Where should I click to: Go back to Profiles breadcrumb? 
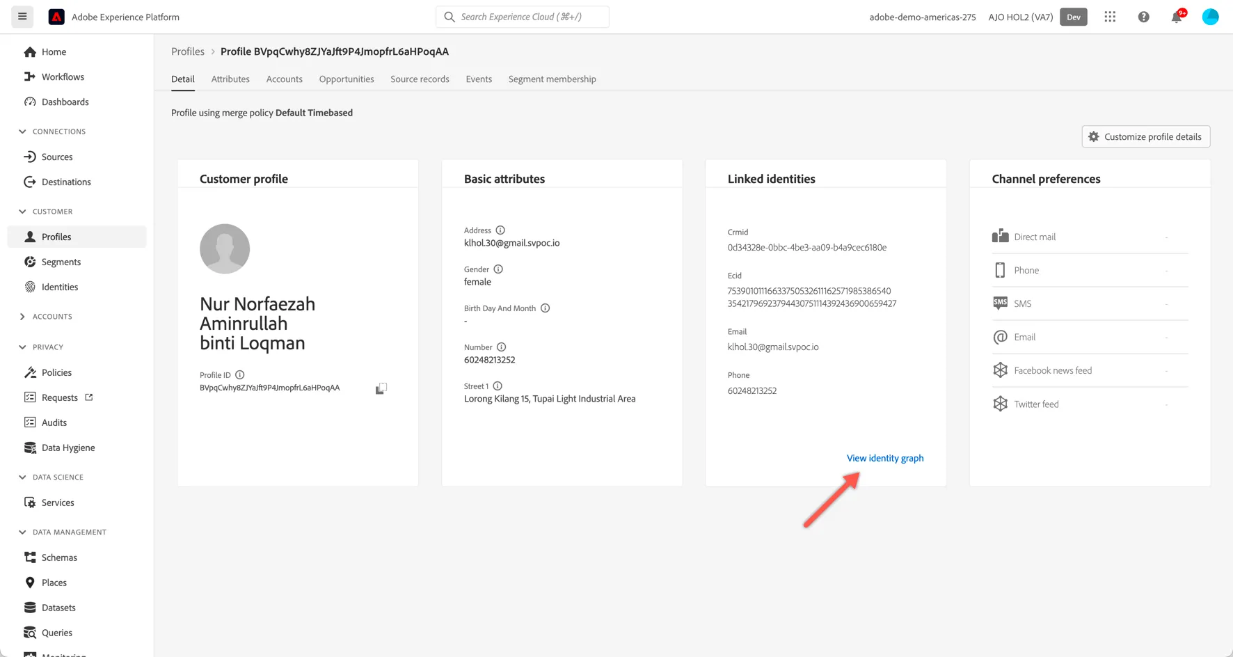188,52
